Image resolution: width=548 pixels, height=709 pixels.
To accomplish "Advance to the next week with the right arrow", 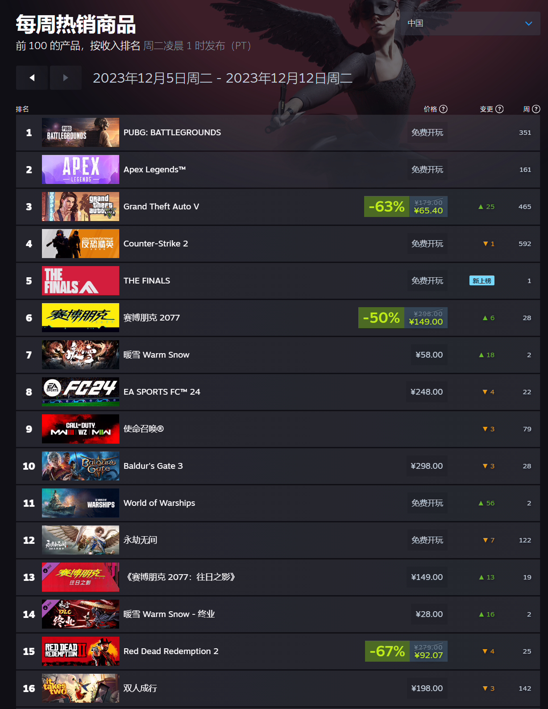I will (x=66, y=78).
